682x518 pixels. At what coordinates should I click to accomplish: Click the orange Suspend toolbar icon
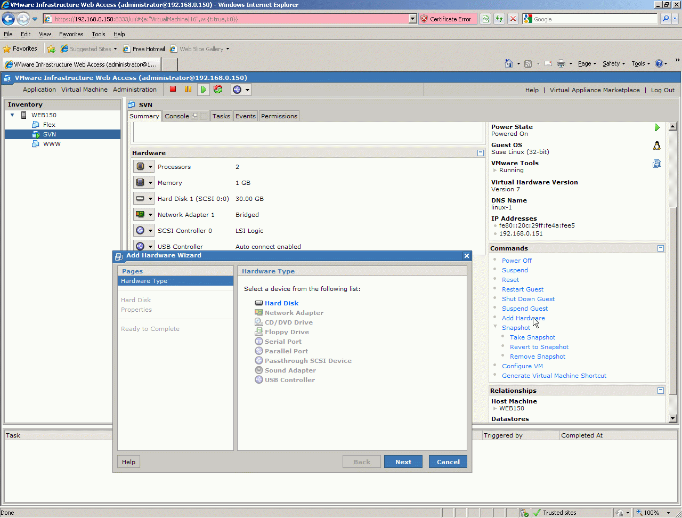point(188,89)
